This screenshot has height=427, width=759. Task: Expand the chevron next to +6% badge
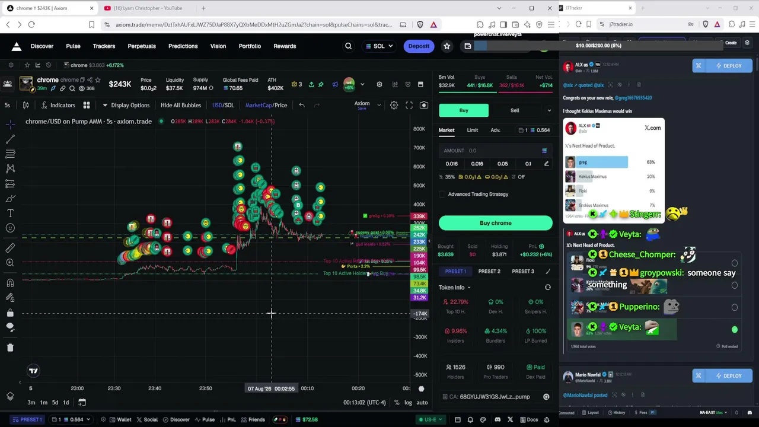362,84
